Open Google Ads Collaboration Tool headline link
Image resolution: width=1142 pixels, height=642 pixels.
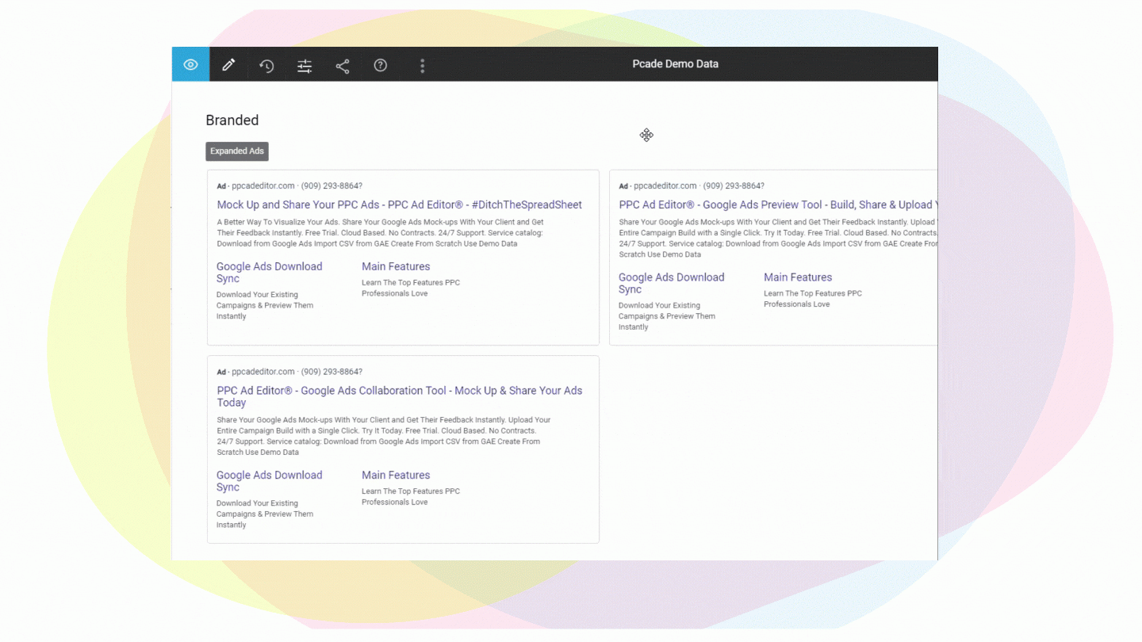pyautogui.click(x=400, y=396)
